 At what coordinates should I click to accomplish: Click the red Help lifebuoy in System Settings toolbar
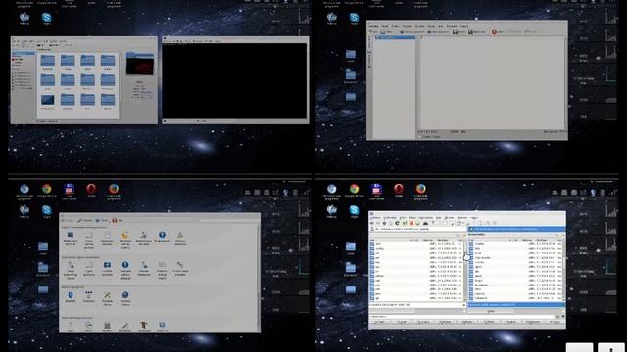115,220
